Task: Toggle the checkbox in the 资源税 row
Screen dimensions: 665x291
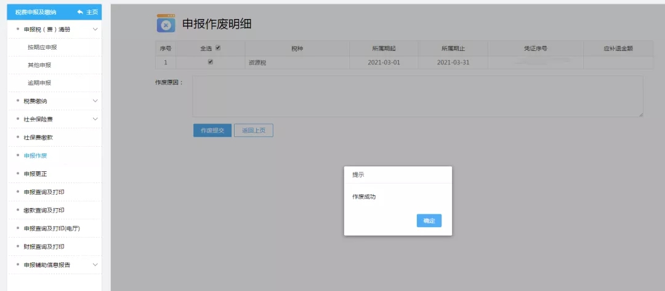Action: [x=211, y=62]
